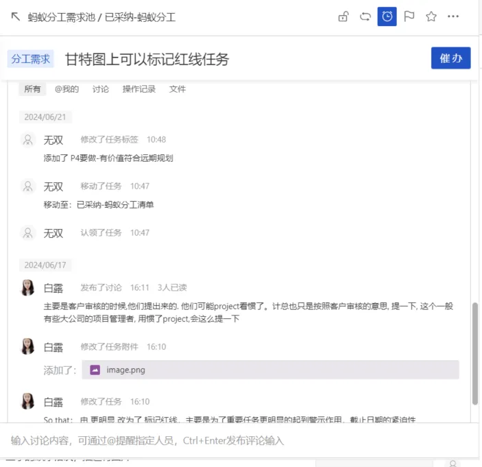Open the 操作记录 tab
Screen dimensions: 482x467
(x=139, y=89)
